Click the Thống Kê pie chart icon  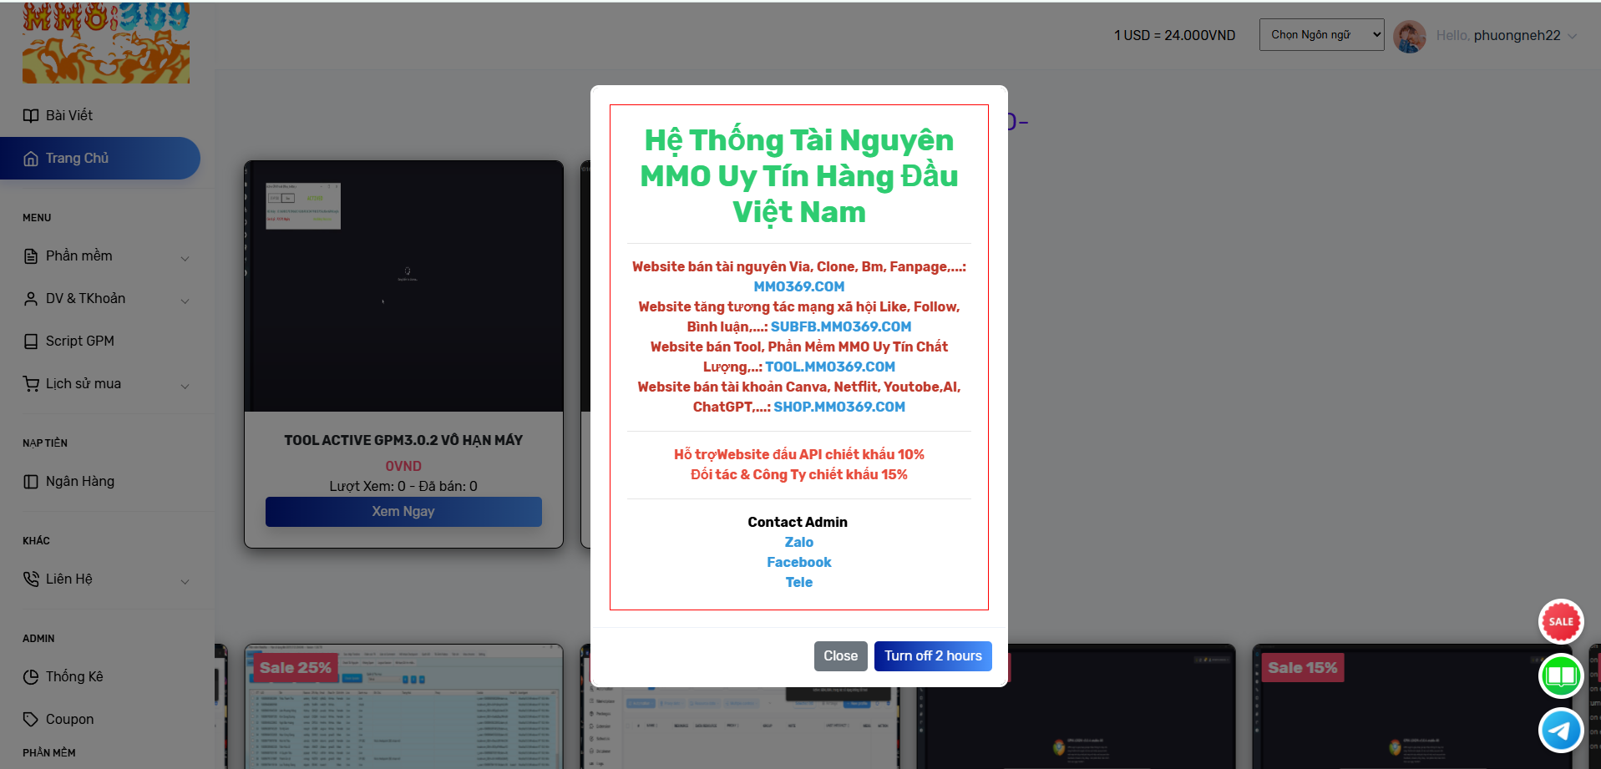(31, 677)
